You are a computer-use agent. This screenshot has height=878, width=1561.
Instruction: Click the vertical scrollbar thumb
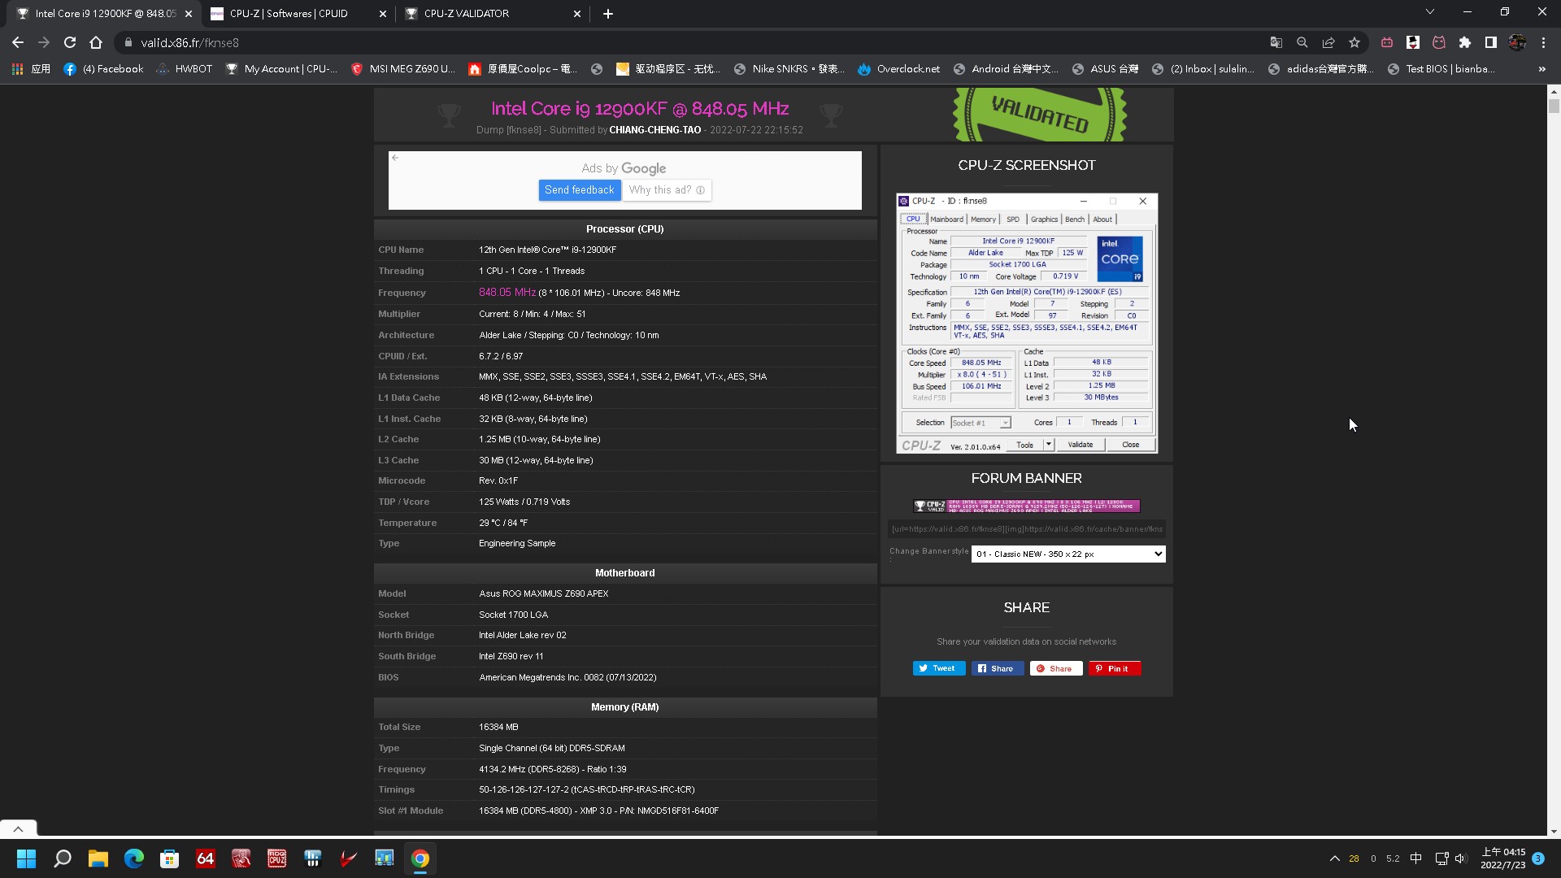click(1554, 106)
